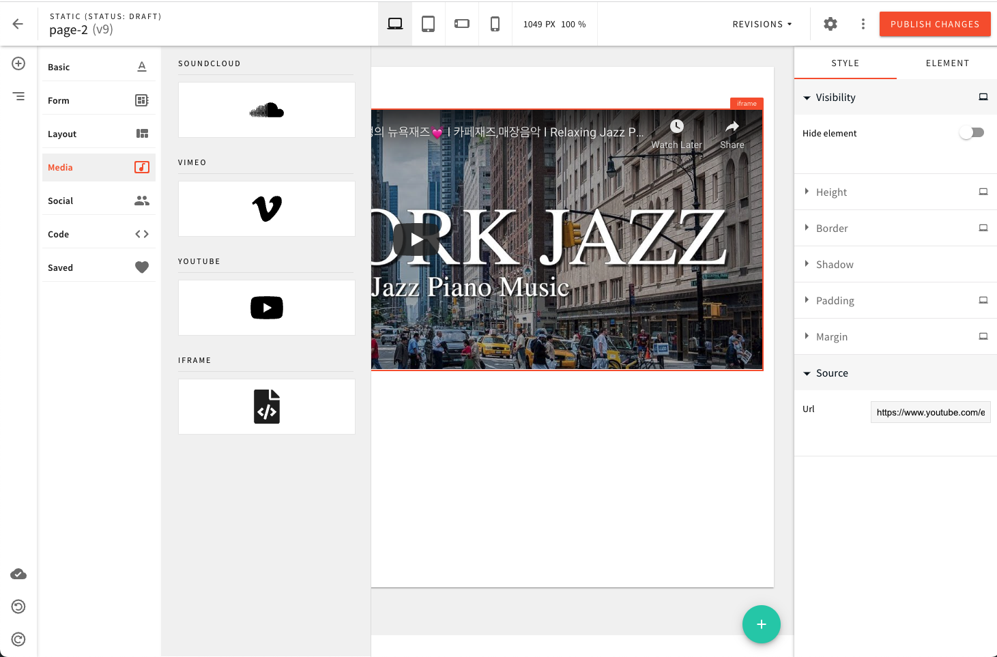Click the Visibility device laptop icon
The height and width of the screenshot is (657, 997).
tap(983, 97)
